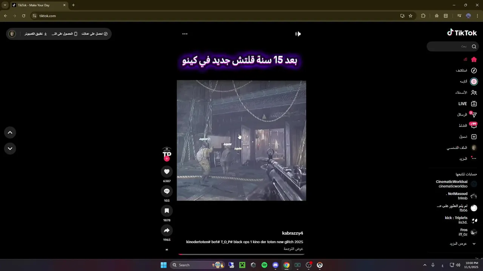Viewport: 483px width, 271px height.
Task: Open Spotify from the taskbar
Action: coord(264,265)
